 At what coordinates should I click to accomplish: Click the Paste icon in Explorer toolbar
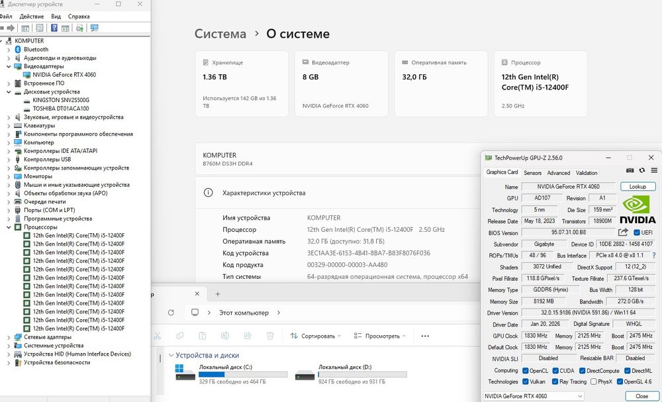coord(202,336)
